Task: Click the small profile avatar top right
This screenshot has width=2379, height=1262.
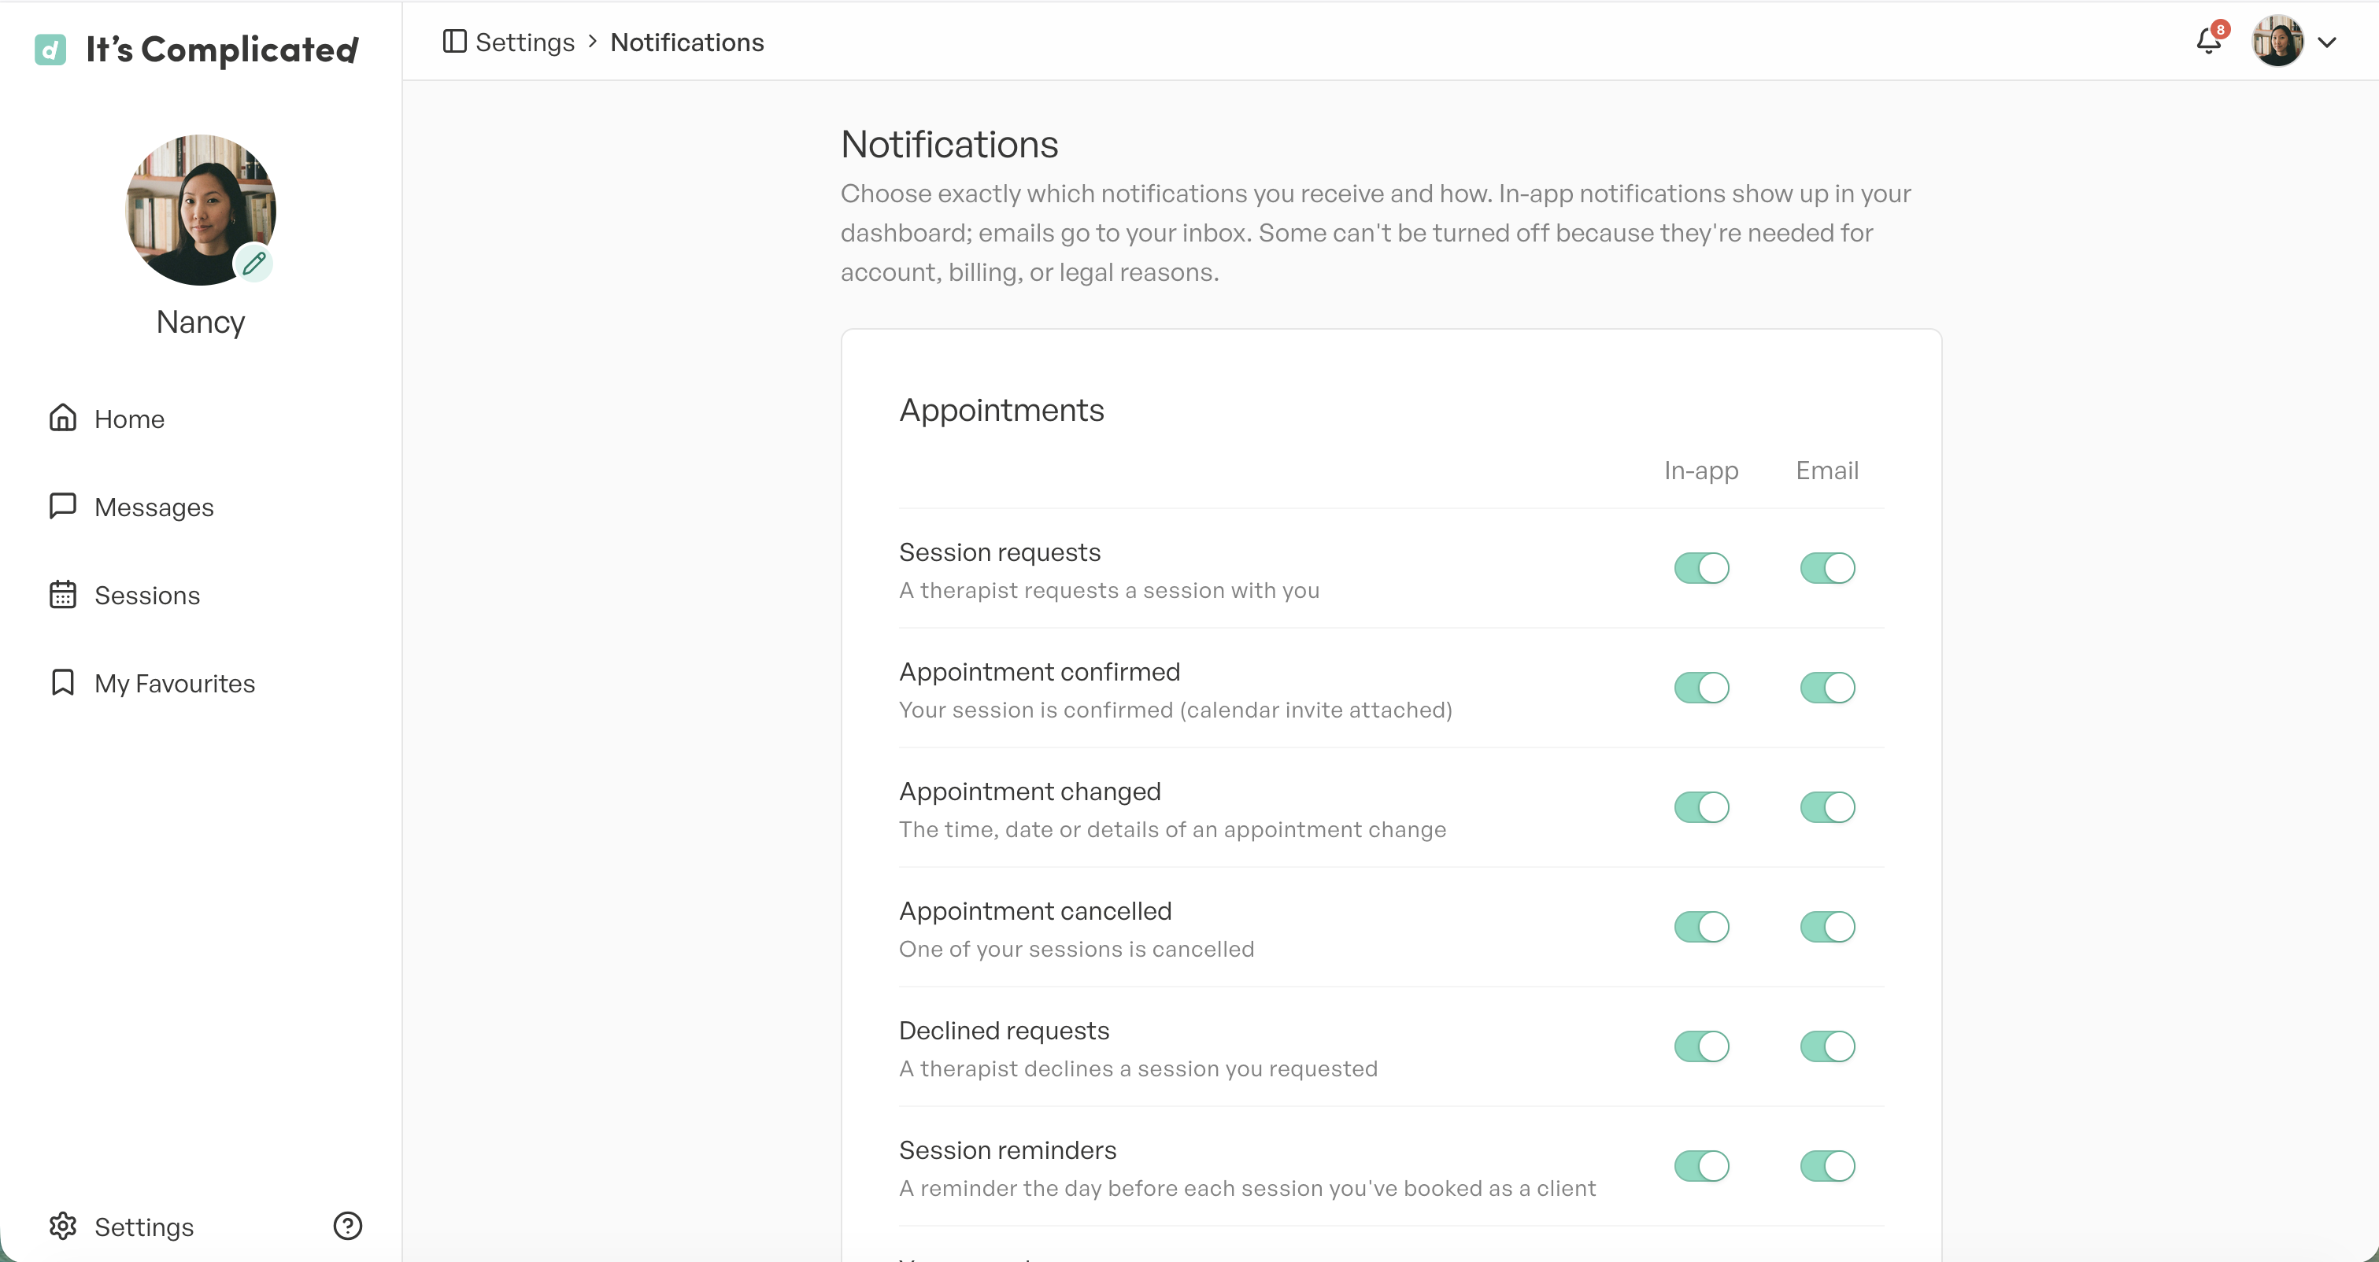Action: click(2278, 42)
